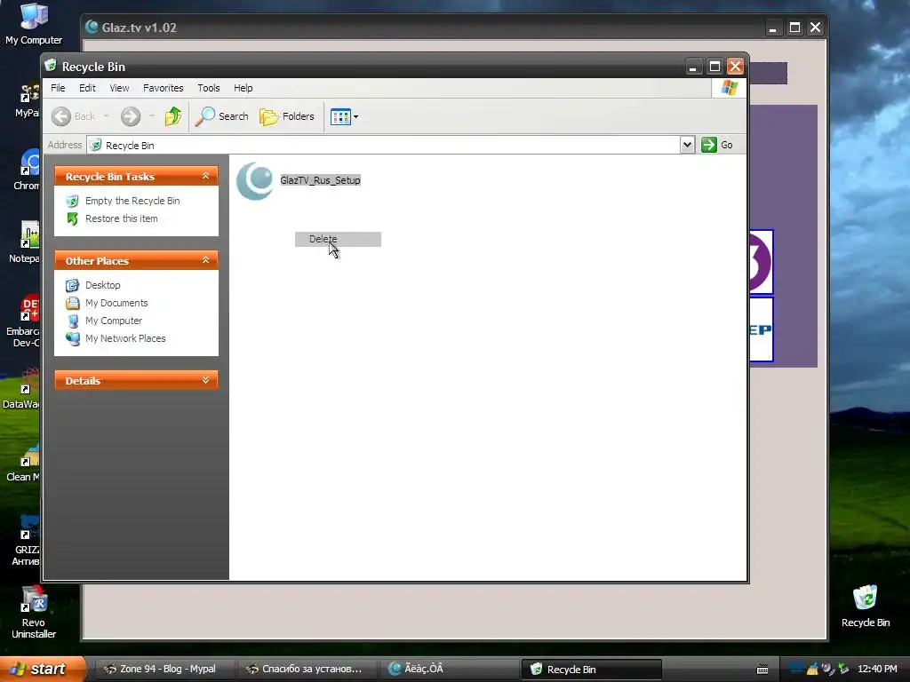This screenshot has width=910, height=682.
Task: Open the Tools menu
Action: pyautogui.click(x=208, y=88)
